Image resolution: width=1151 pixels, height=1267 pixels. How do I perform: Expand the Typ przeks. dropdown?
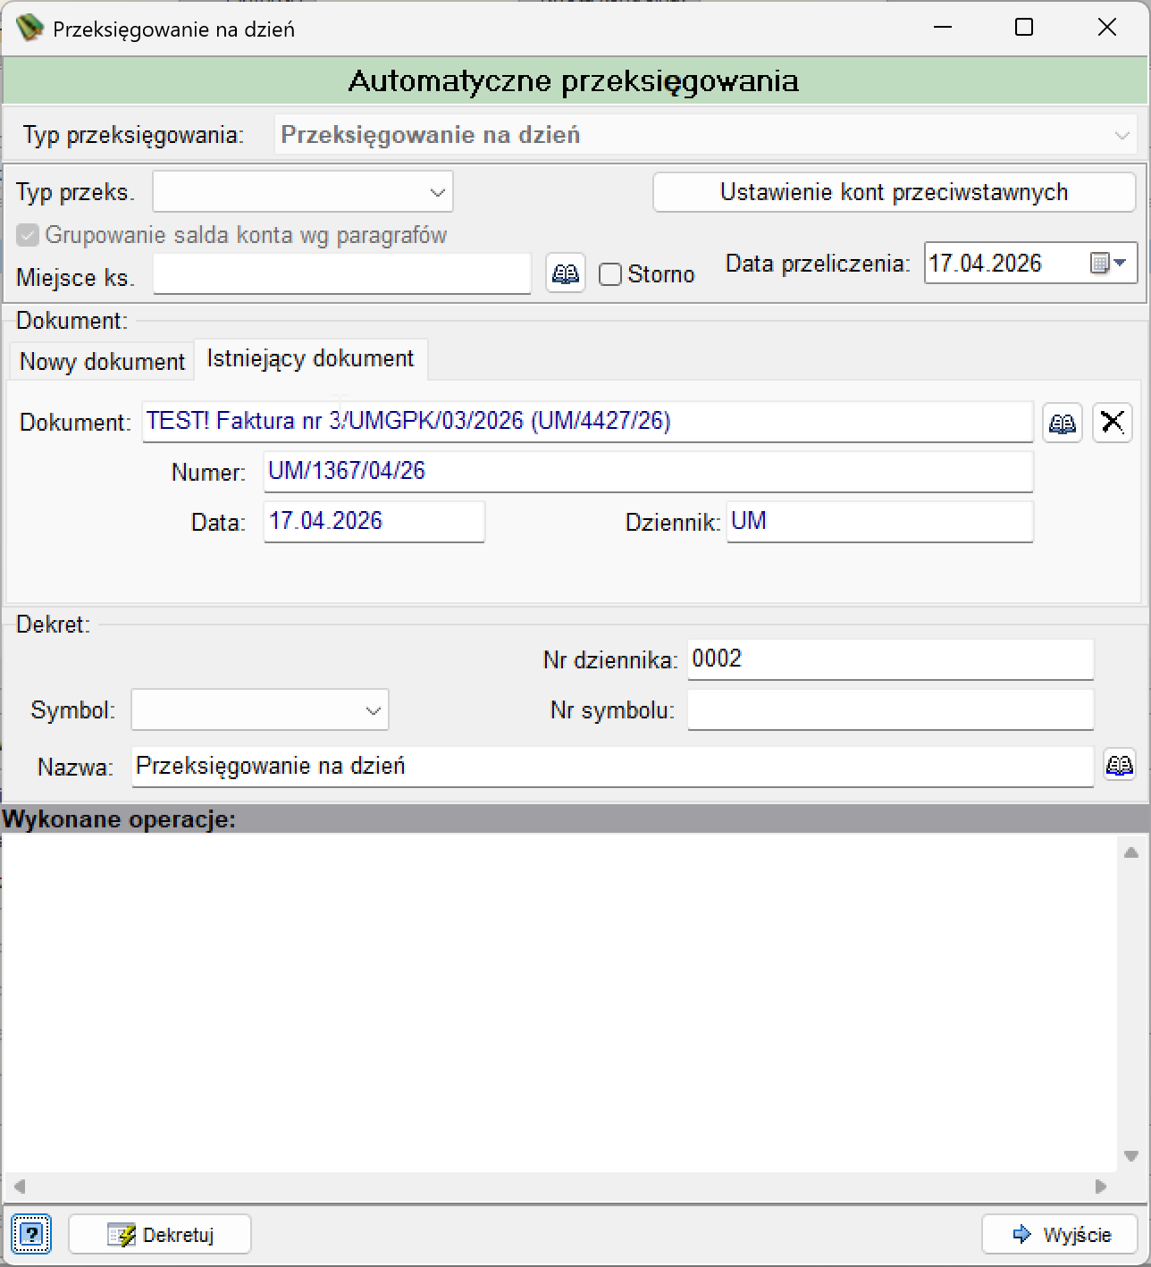pos(303,192)
